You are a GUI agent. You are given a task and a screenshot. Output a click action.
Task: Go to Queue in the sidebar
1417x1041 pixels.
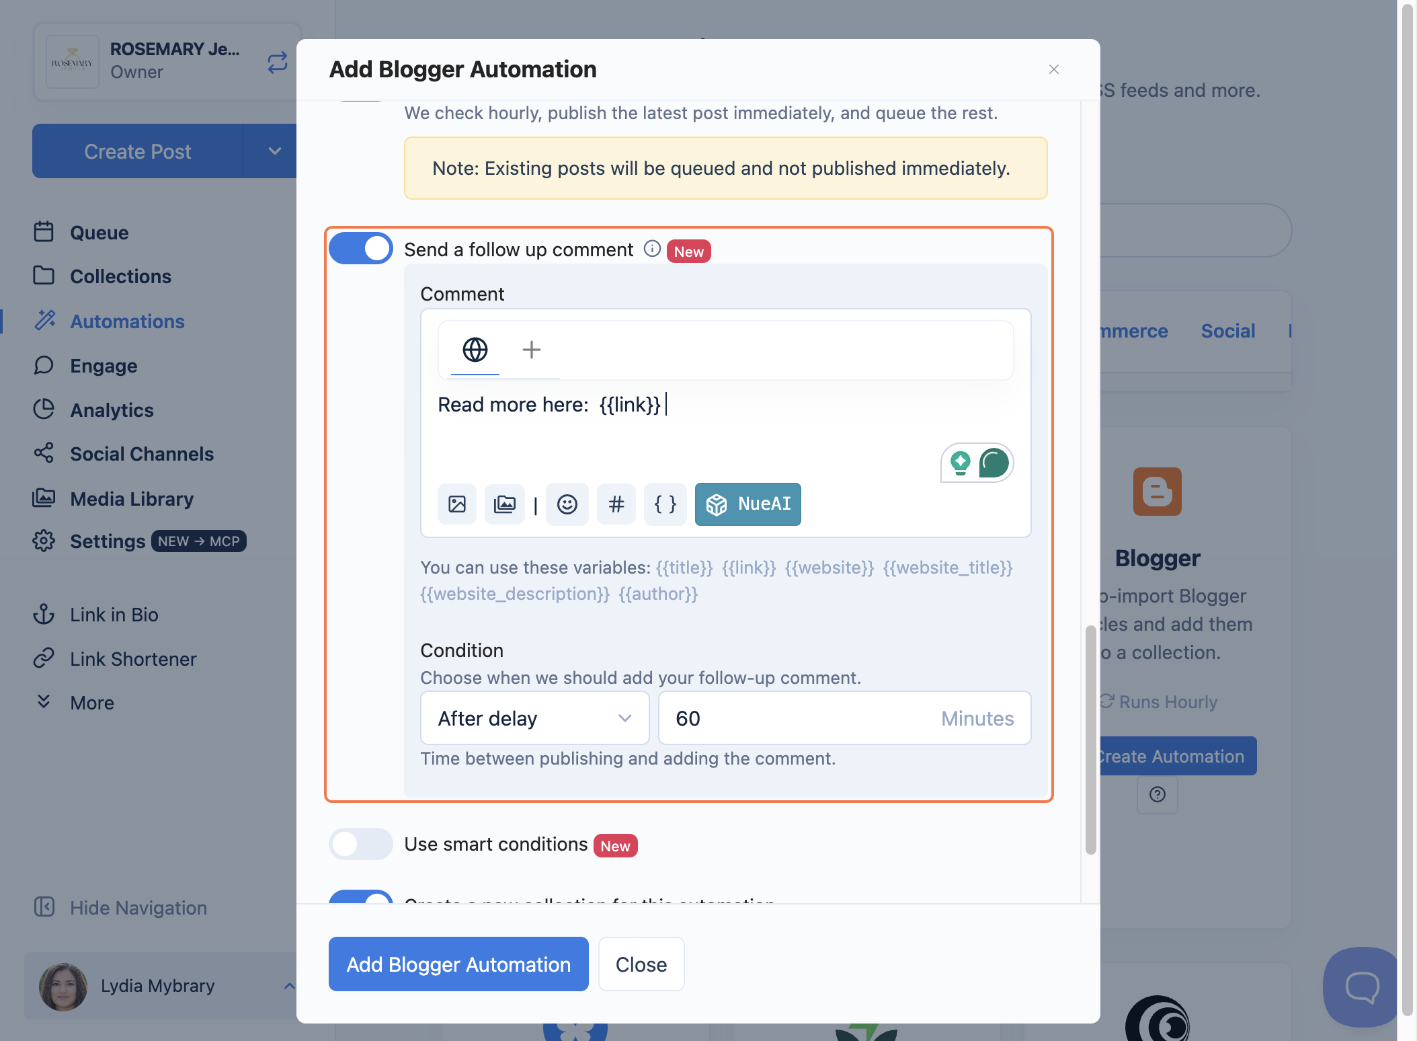(99, 232)
